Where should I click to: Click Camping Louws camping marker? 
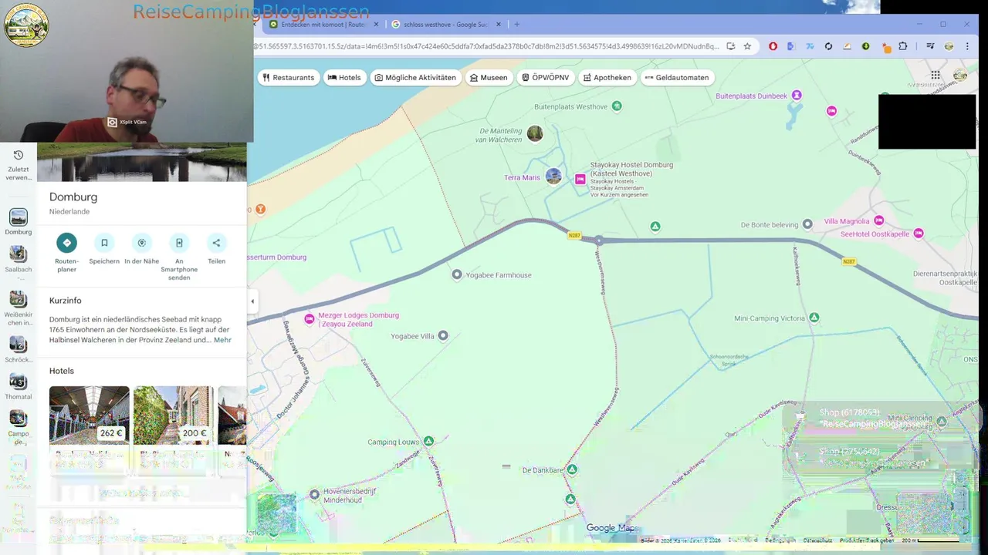(x=428, y=441)
